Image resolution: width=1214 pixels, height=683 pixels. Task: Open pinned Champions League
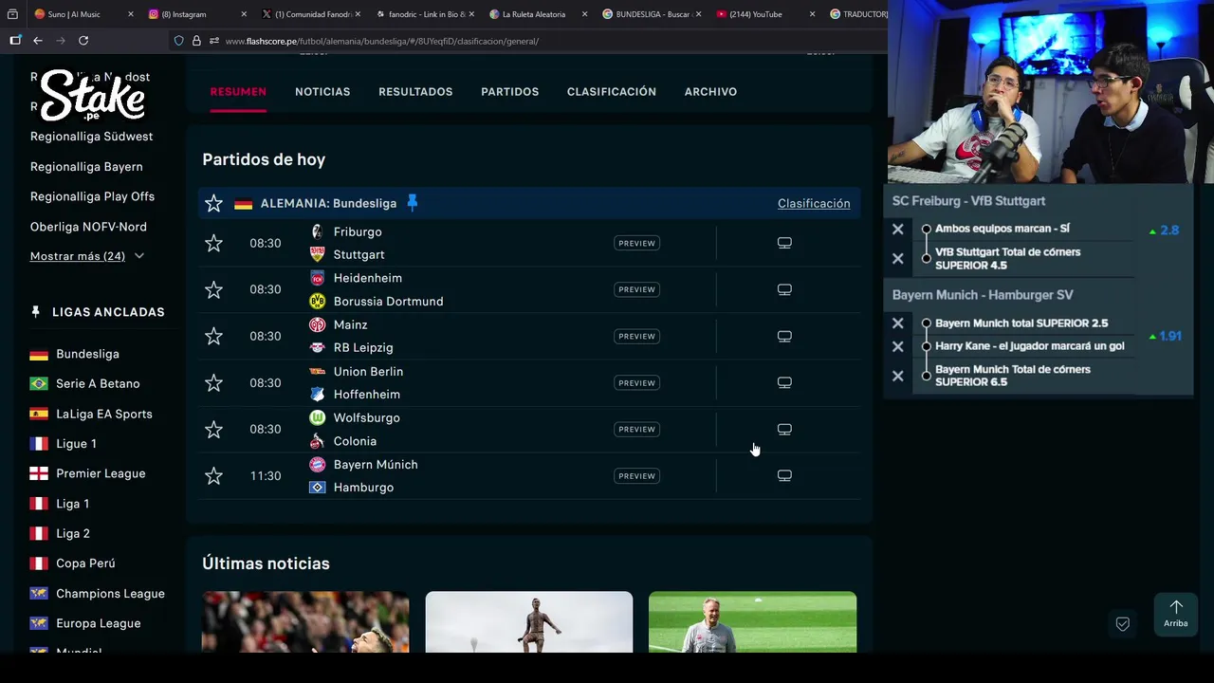pyautogui.click(x=110, y=593)
